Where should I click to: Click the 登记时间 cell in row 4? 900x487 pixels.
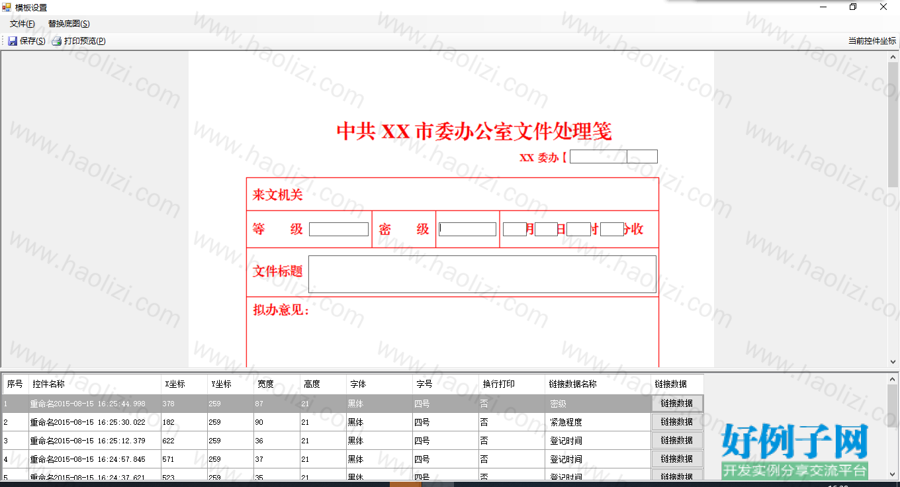pyautogui.click(x=598, y=459)
